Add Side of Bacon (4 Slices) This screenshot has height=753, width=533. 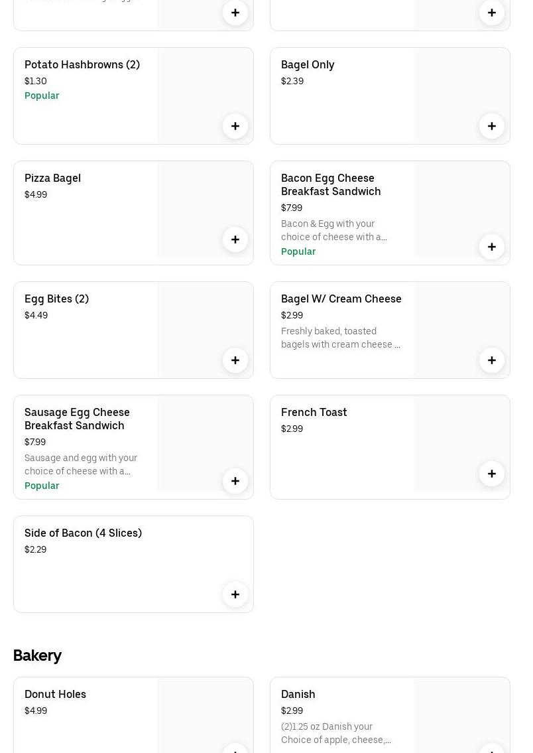235,594
